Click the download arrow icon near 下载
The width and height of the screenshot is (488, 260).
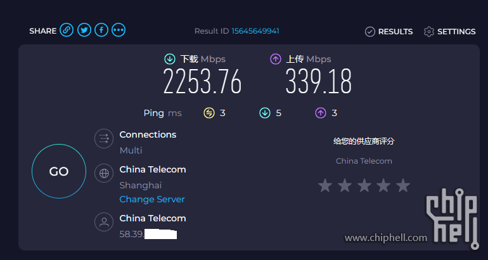[x=170, y=59]
